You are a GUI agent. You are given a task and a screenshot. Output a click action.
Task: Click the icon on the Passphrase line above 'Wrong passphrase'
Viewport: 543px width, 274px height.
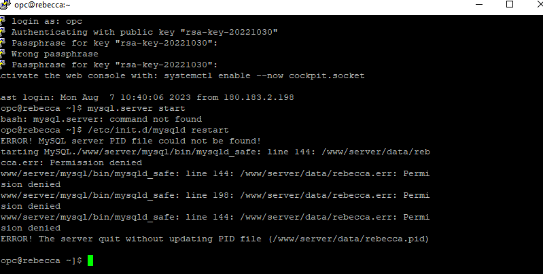(x=3, y=43)
